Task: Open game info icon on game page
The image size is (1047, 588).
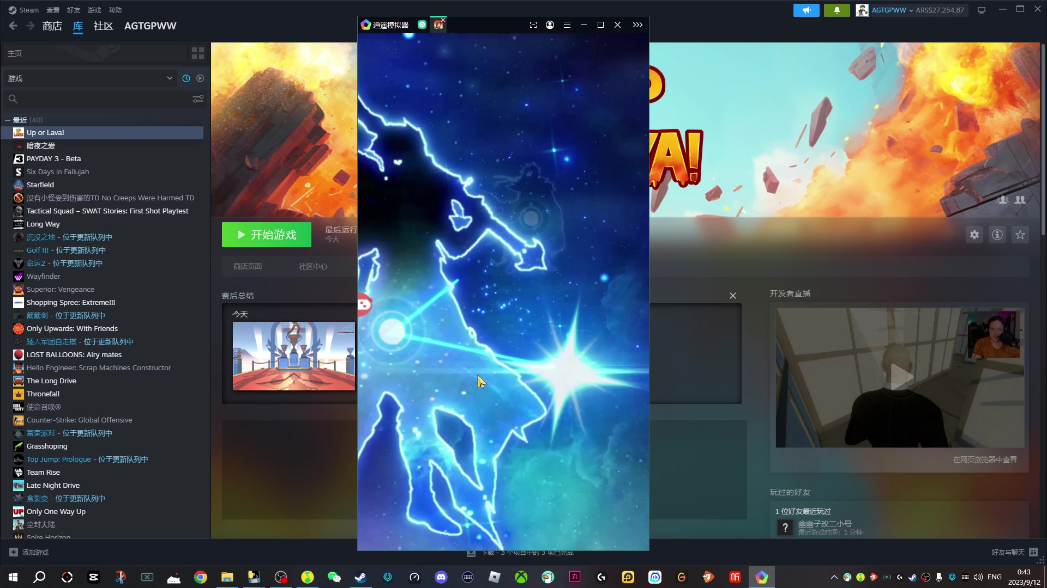Action: click(997, 235)
